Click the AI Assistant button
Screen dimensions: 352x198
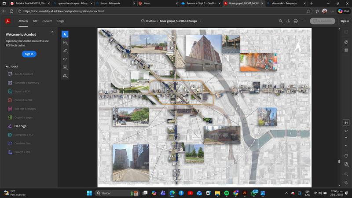coord(322,21)
